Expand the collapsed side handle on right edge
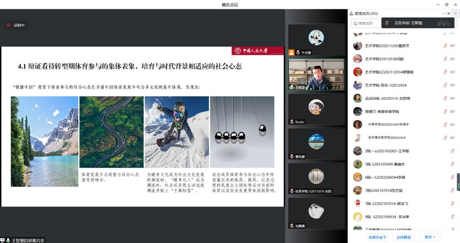This screenshot has width=460, height=243. coord(458,182)
